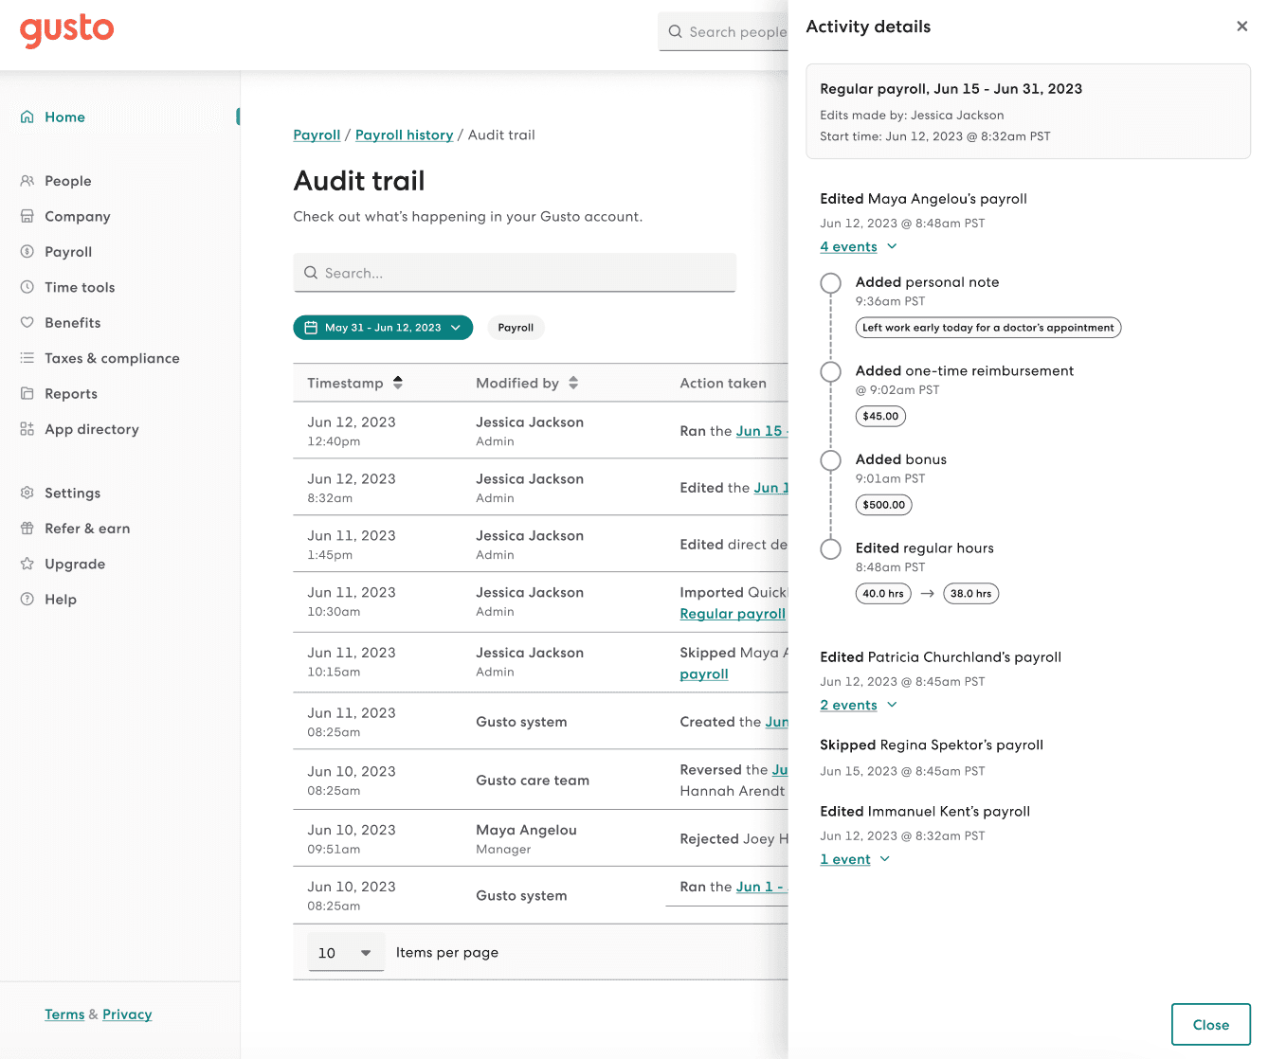Click the magnifier icon in audit search box
The width and height of the screenshot is (1268, 1059).
coord(310,273)
